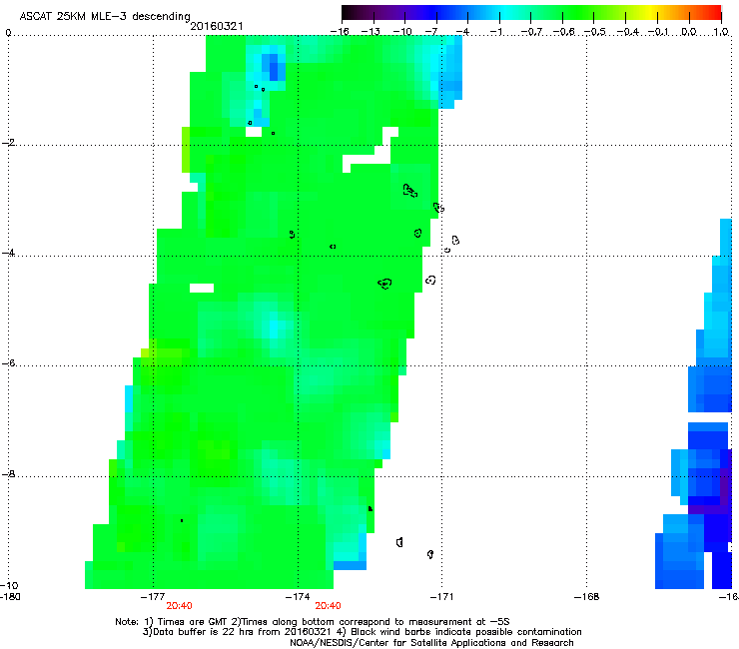Click the "-6" latitude axis label
739x649 pixels.
click(x=8, y=362)
